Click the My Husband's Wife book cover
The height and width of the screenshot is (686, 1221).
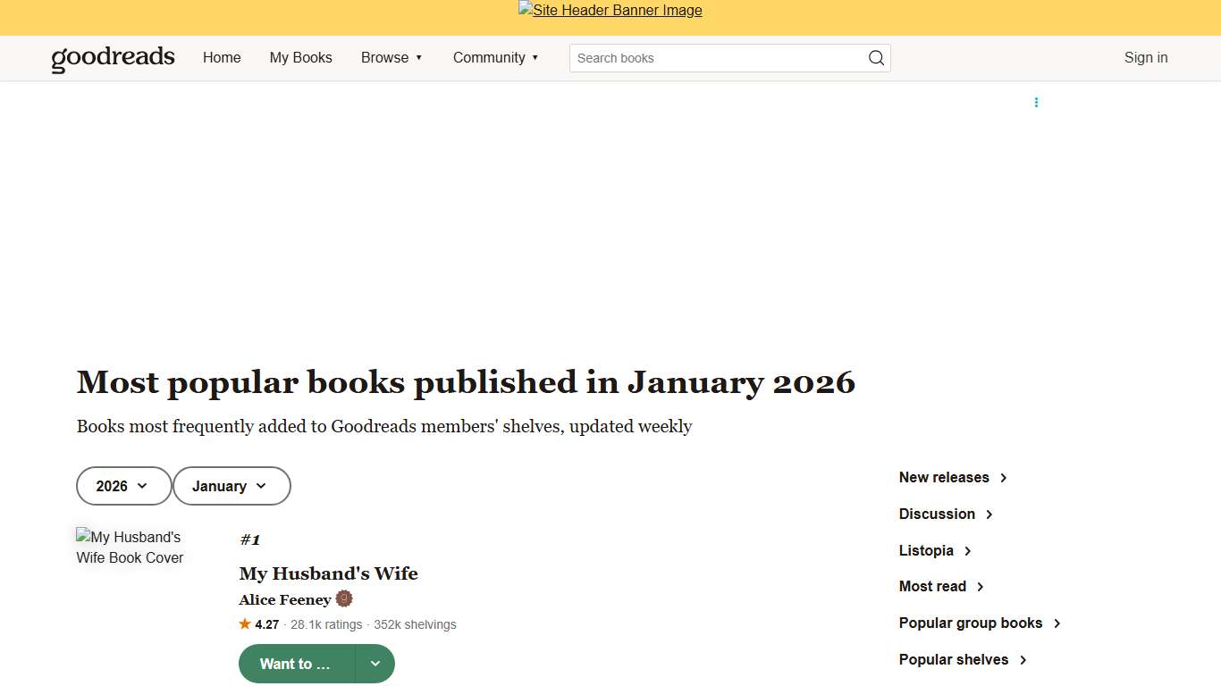[x=130, y=548]
